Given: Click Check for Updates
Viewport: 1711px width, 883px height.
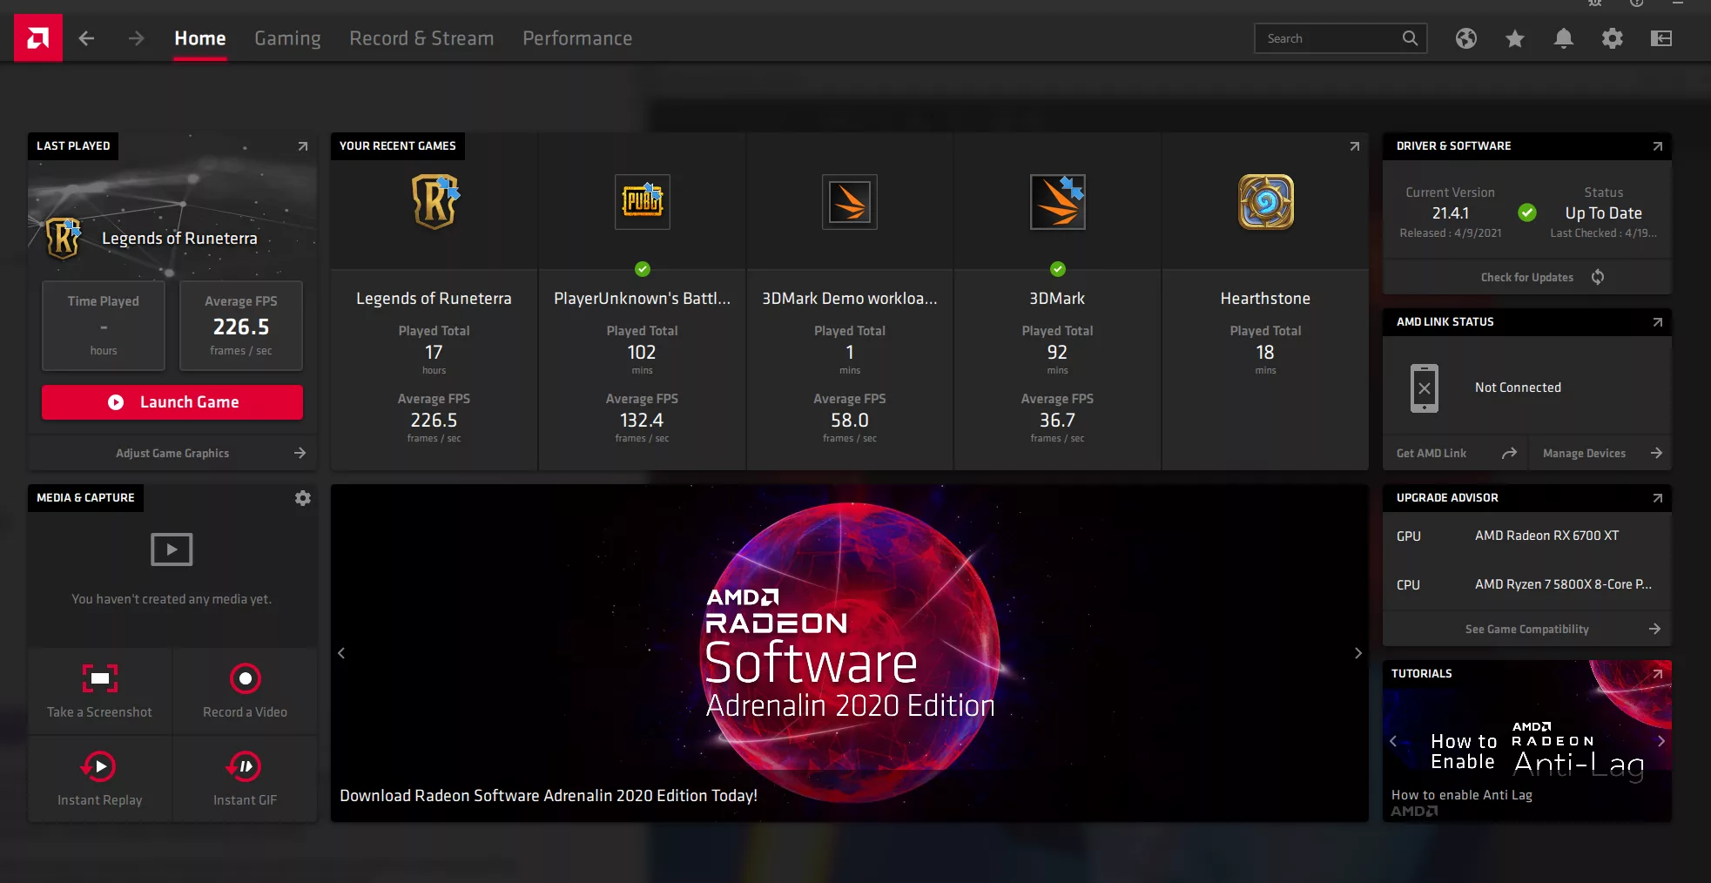Looking at the screenshot, I should click(x=1527, y=277).
